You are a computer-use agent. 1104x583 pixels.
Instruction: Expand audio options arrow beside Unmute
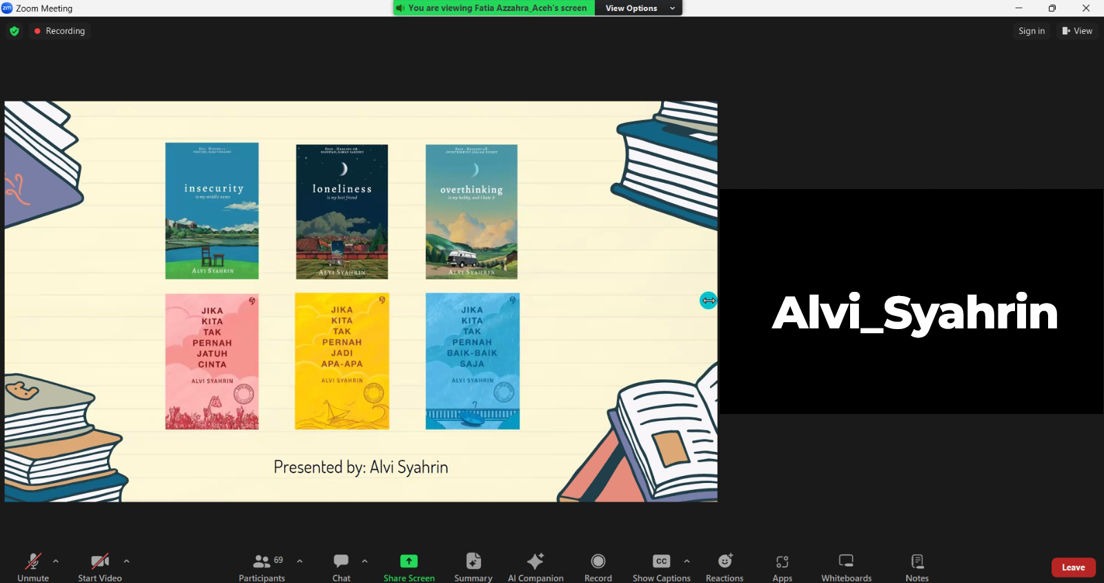[56, 561]
